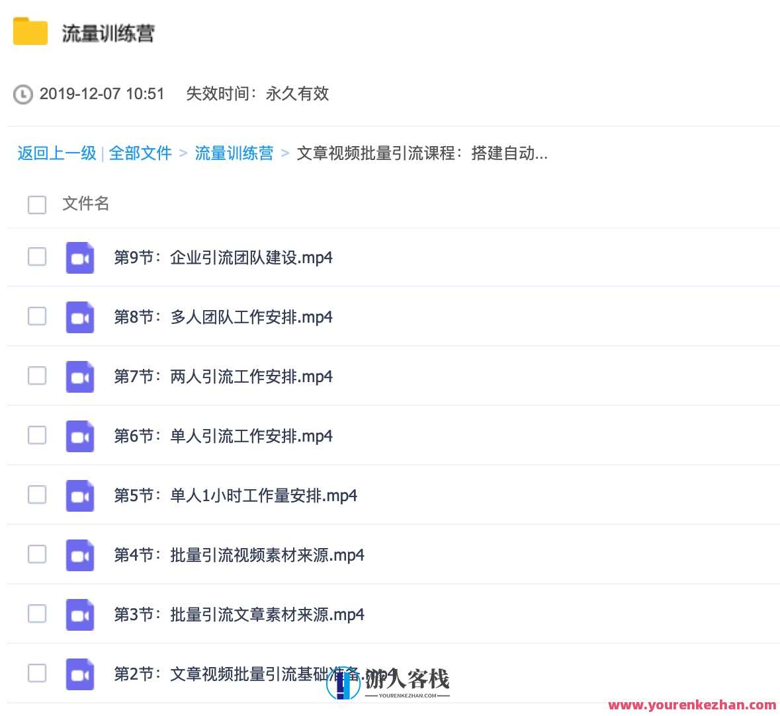The image size is (780, 716).
Task: Click the video icon for 第4节 批量引流视频素材来源
Action: [x=79, y=555]
